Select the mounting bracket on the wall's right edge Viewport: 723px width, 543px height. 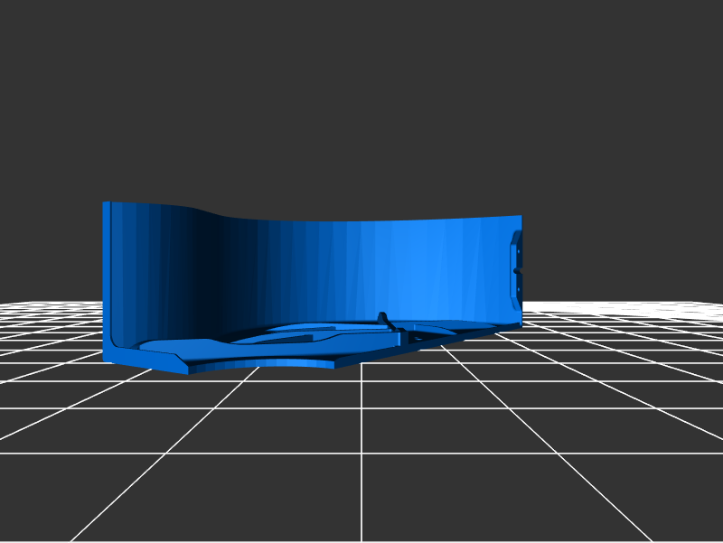pos(516,269)
